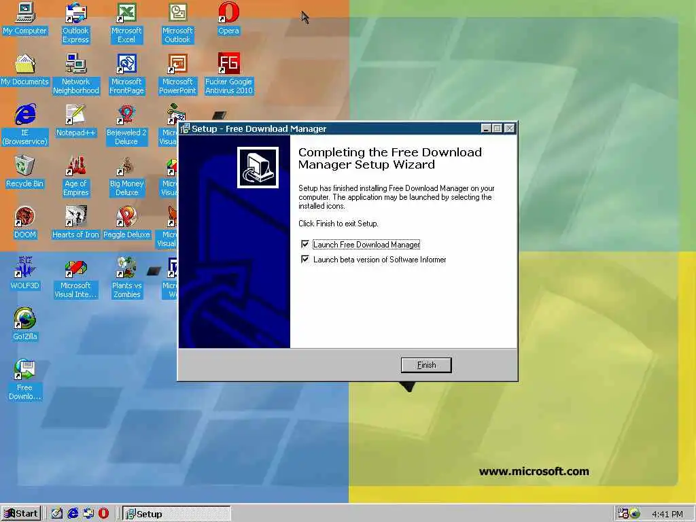696x522 pixels.
Task: Select the Notepad++ desktop shortcut
Action: click(x=76, y=121)
